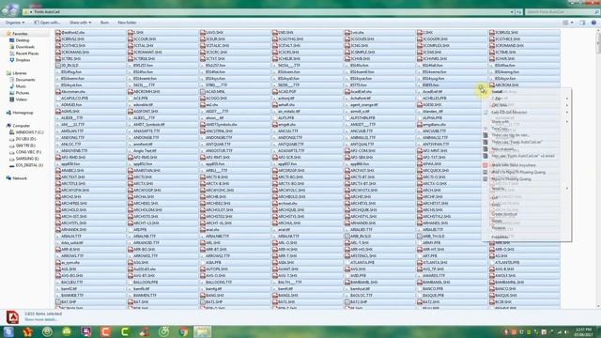The width and height of the screenshot is (601, 338).
Task: Toggle the preview pane icon
Action: pyautogui.click(x=582, y=23)
